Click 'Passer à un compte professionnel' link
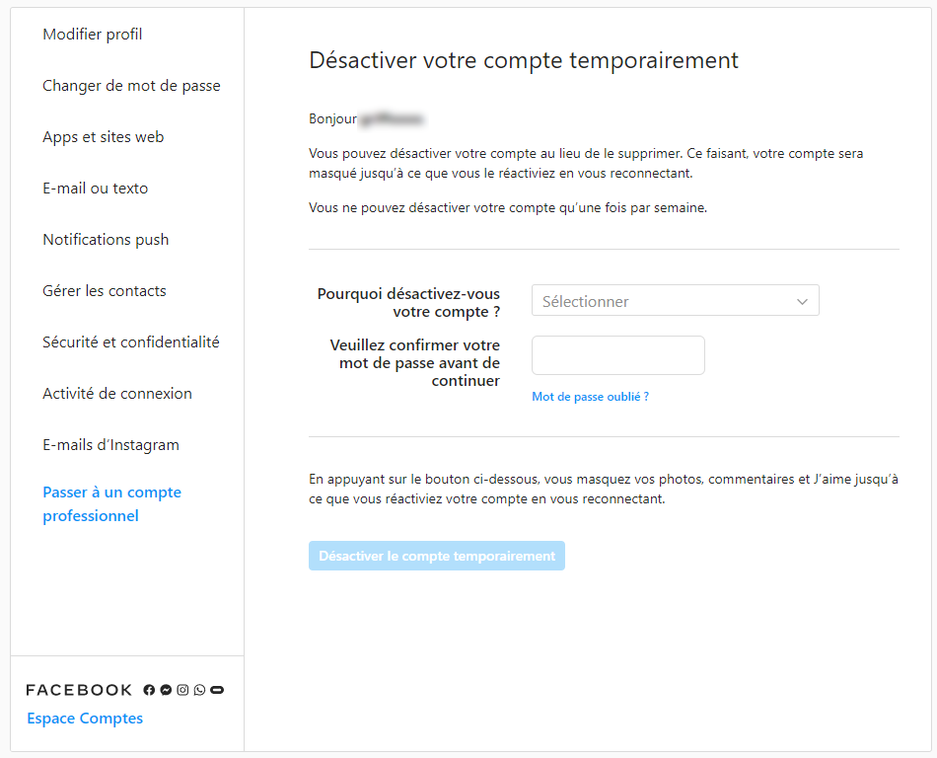This screenshot has height=758, width=937. (111, 503)
